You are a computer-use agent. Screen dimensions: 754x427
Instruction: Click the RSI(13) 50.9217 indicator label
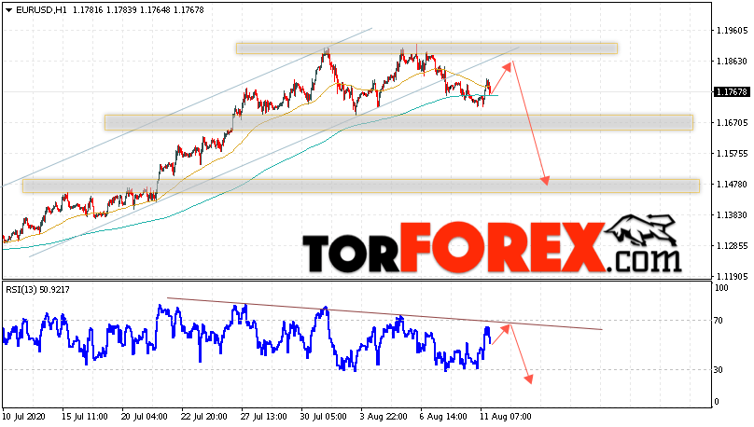coord(37,290)
